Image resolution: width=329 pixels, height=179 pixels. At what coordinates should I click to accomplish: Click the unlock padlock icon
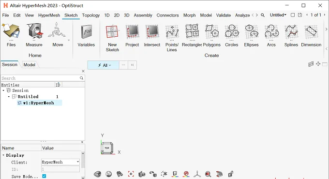(230, 174)
